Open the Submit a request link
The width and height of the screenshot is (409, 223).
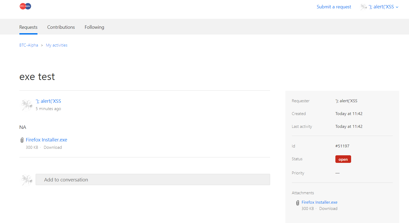tap(334, 7)
